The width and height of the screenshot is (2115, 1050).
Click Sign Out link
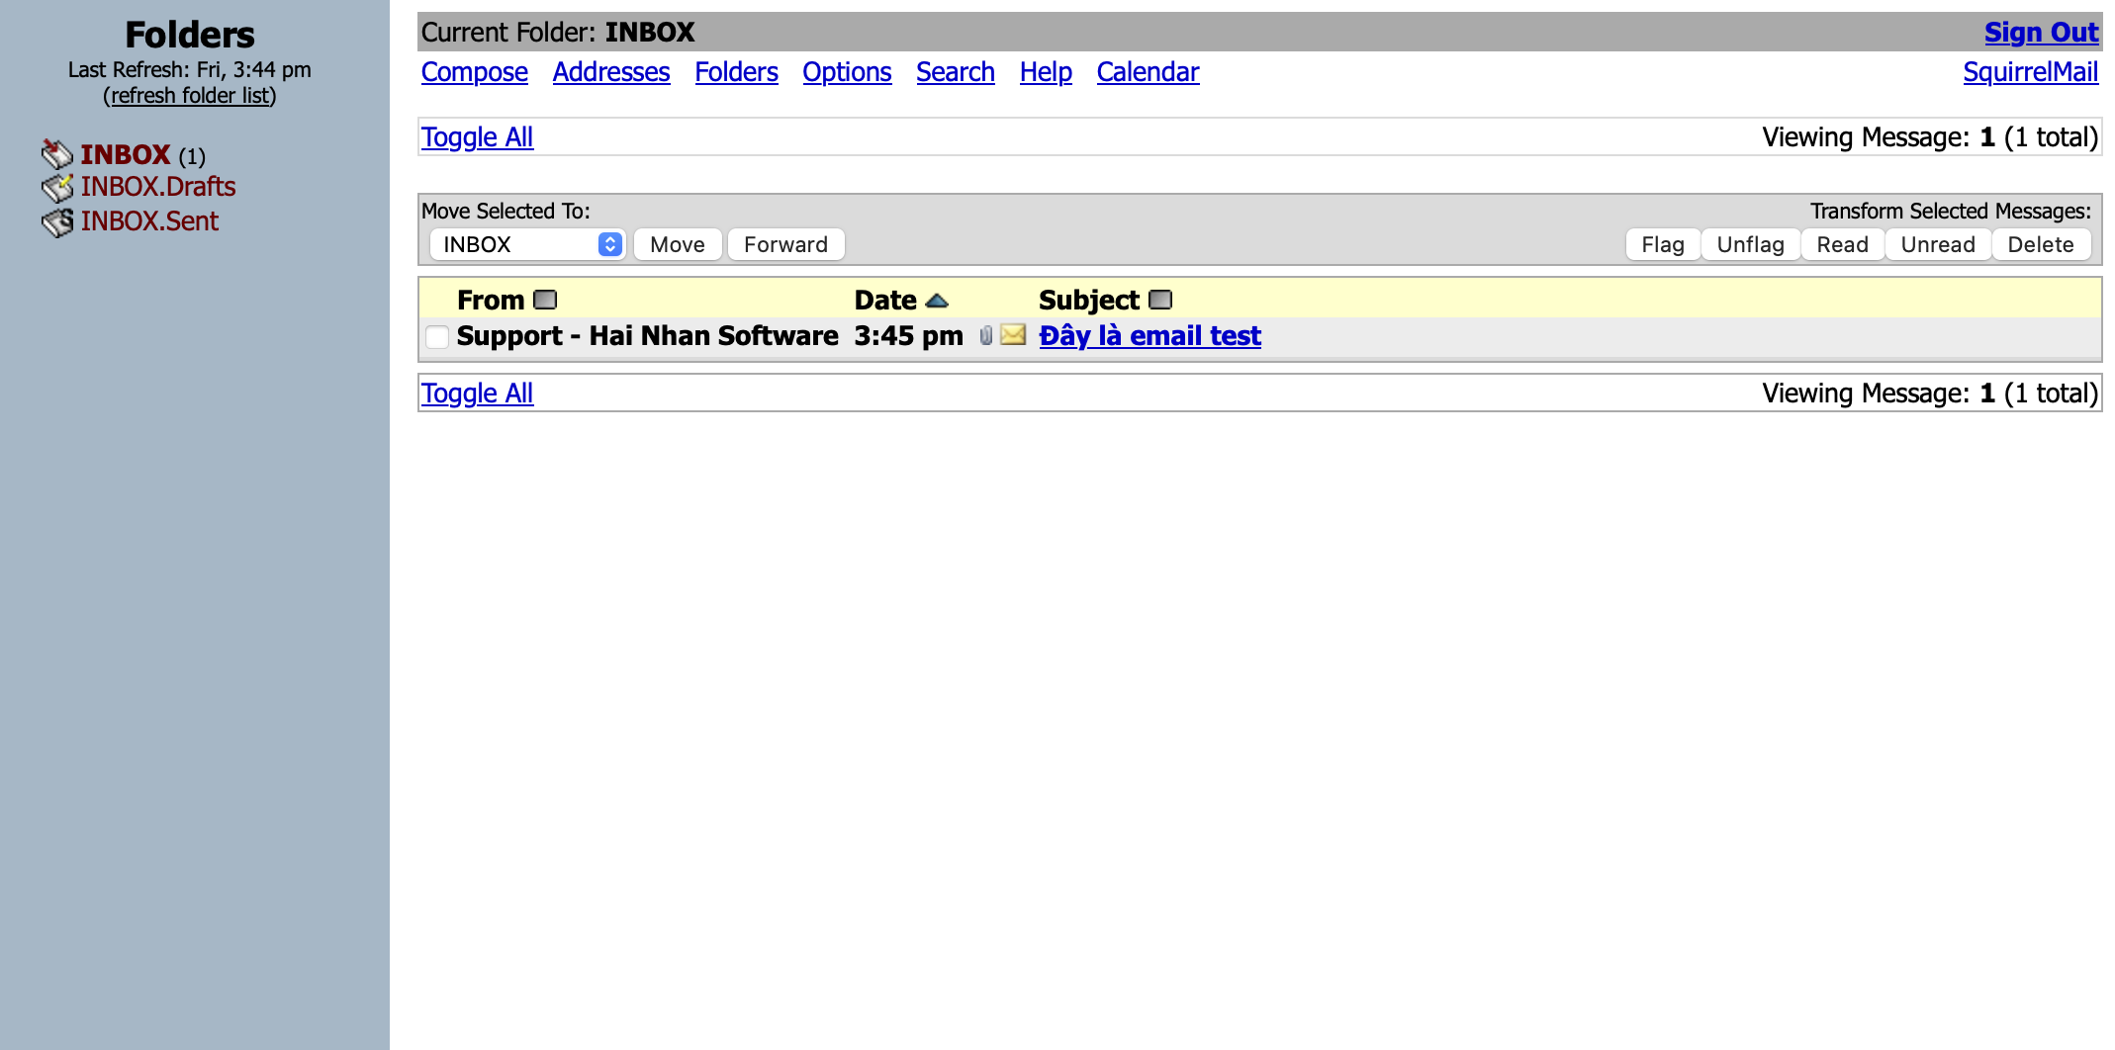[2041, 33]
